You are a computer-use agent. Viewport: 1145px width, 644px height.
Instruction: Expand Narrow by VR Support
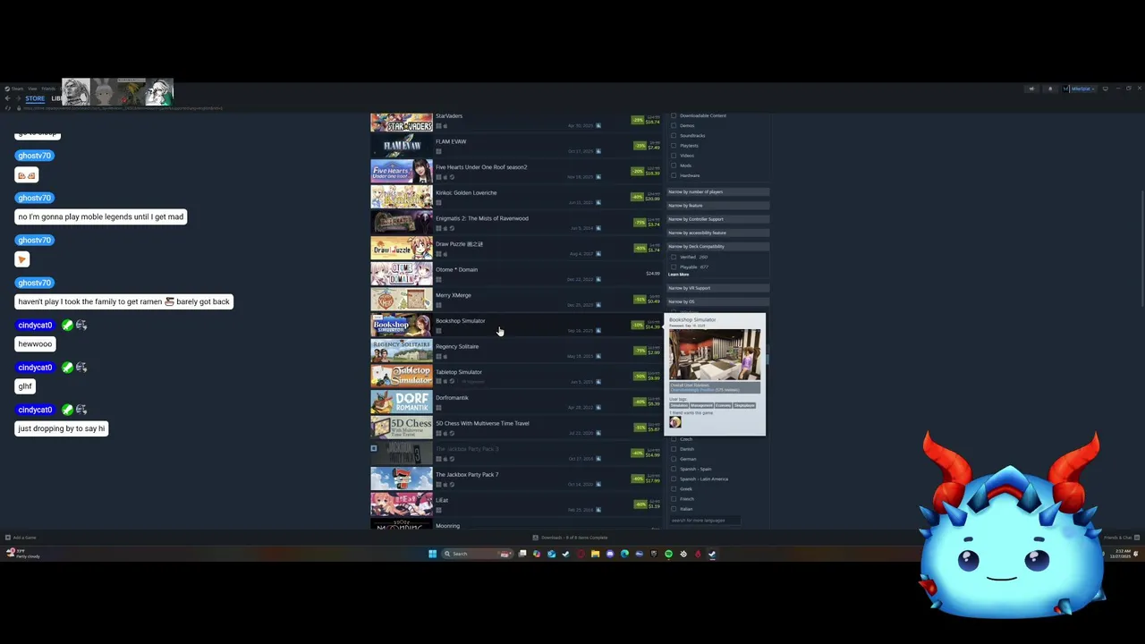coord(717,288)
